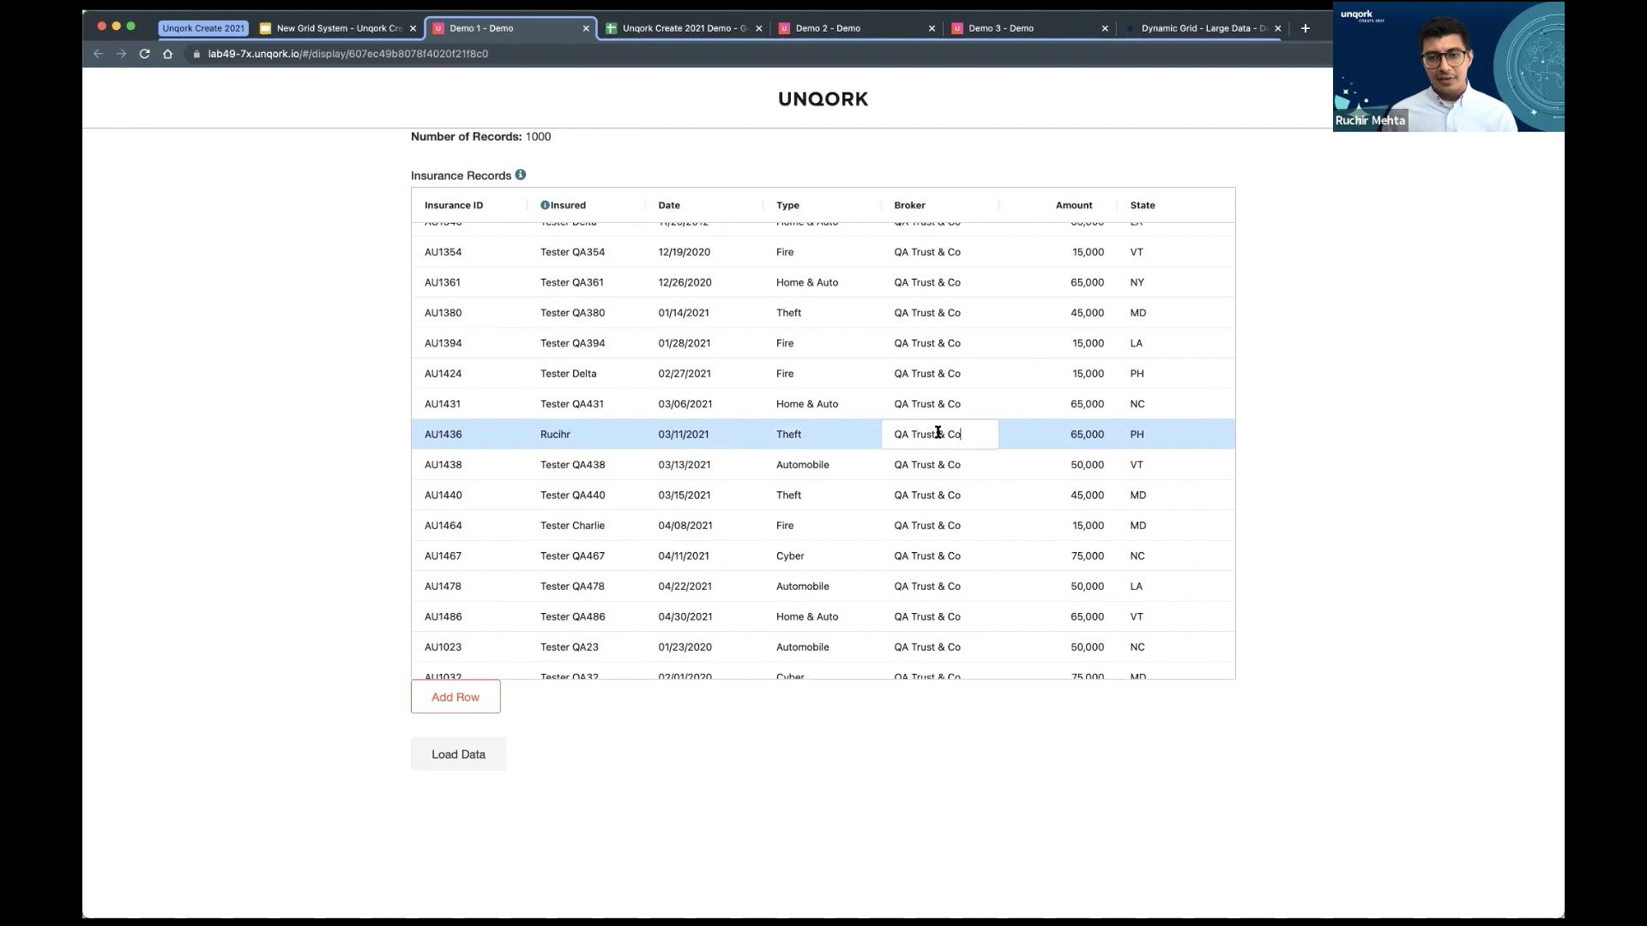Reload the current page
This screenshot has height=926, width=1647.
click(x=143, y=53)
